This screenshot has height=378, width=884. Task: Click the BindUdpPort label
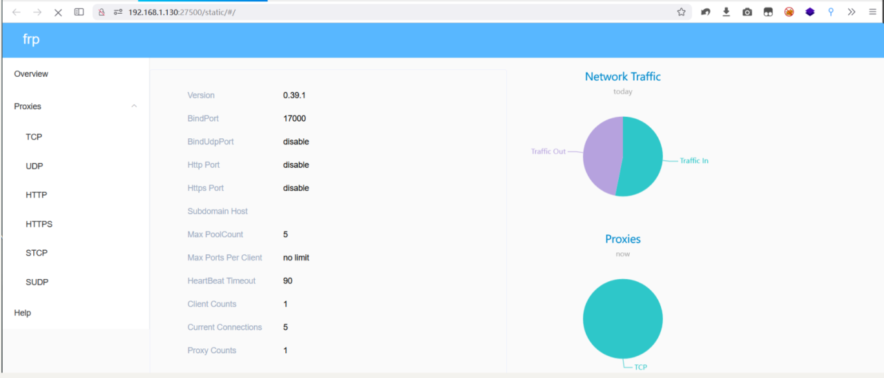tap(211, 142)
